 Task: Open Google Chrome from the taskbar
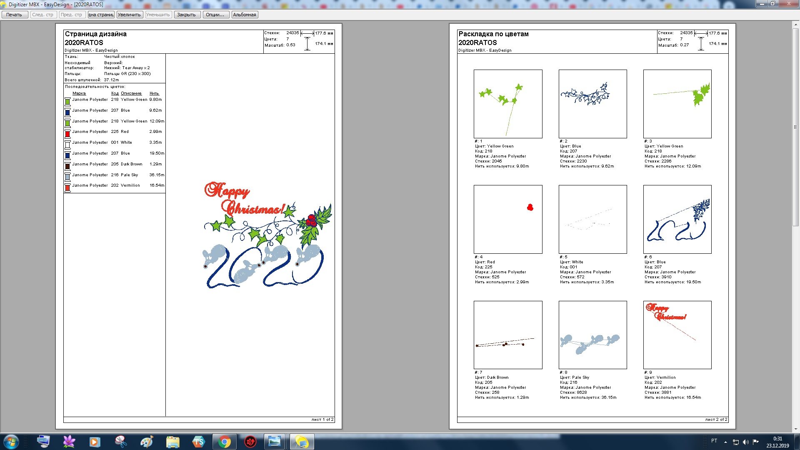tap(225, 442)
